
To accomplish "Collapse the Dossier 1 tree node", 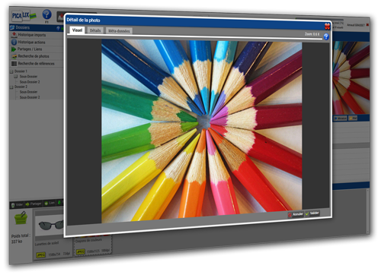I will pyautogui.click(x=11, y=71).
